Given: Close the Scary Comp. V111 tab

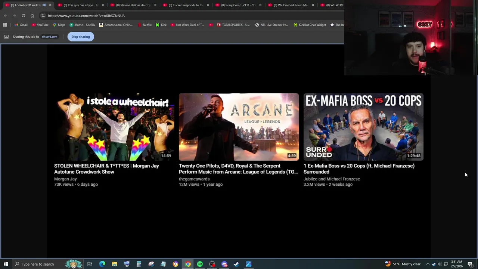Looking at the screenshot, I should [260, 5].
